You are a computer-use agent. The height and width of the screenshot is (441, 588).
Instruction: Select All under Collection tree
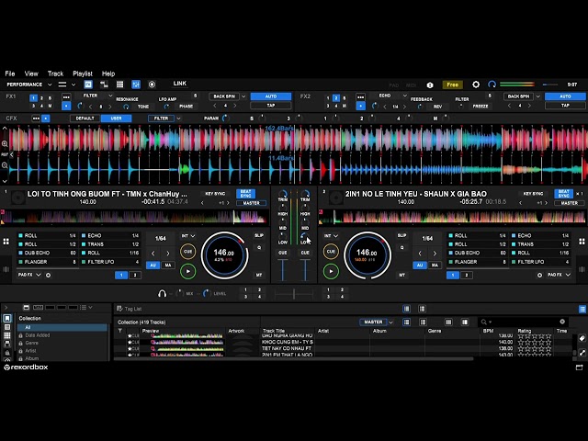(62, 327)
